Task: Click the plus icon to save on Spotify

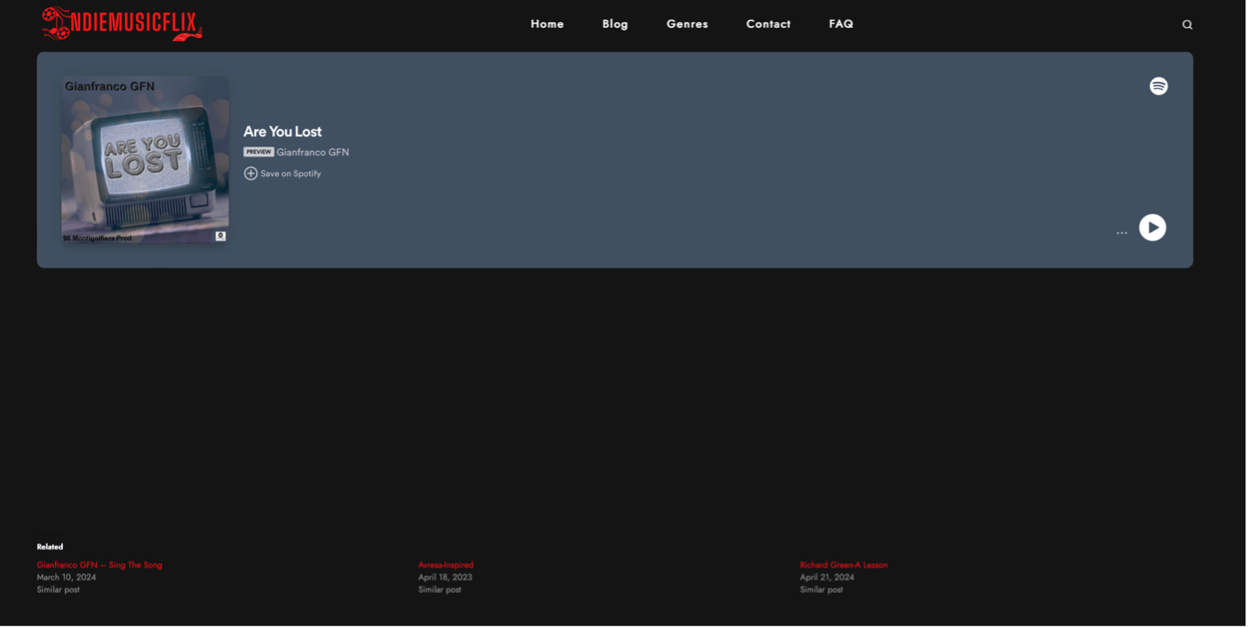Action: (252, 174)
